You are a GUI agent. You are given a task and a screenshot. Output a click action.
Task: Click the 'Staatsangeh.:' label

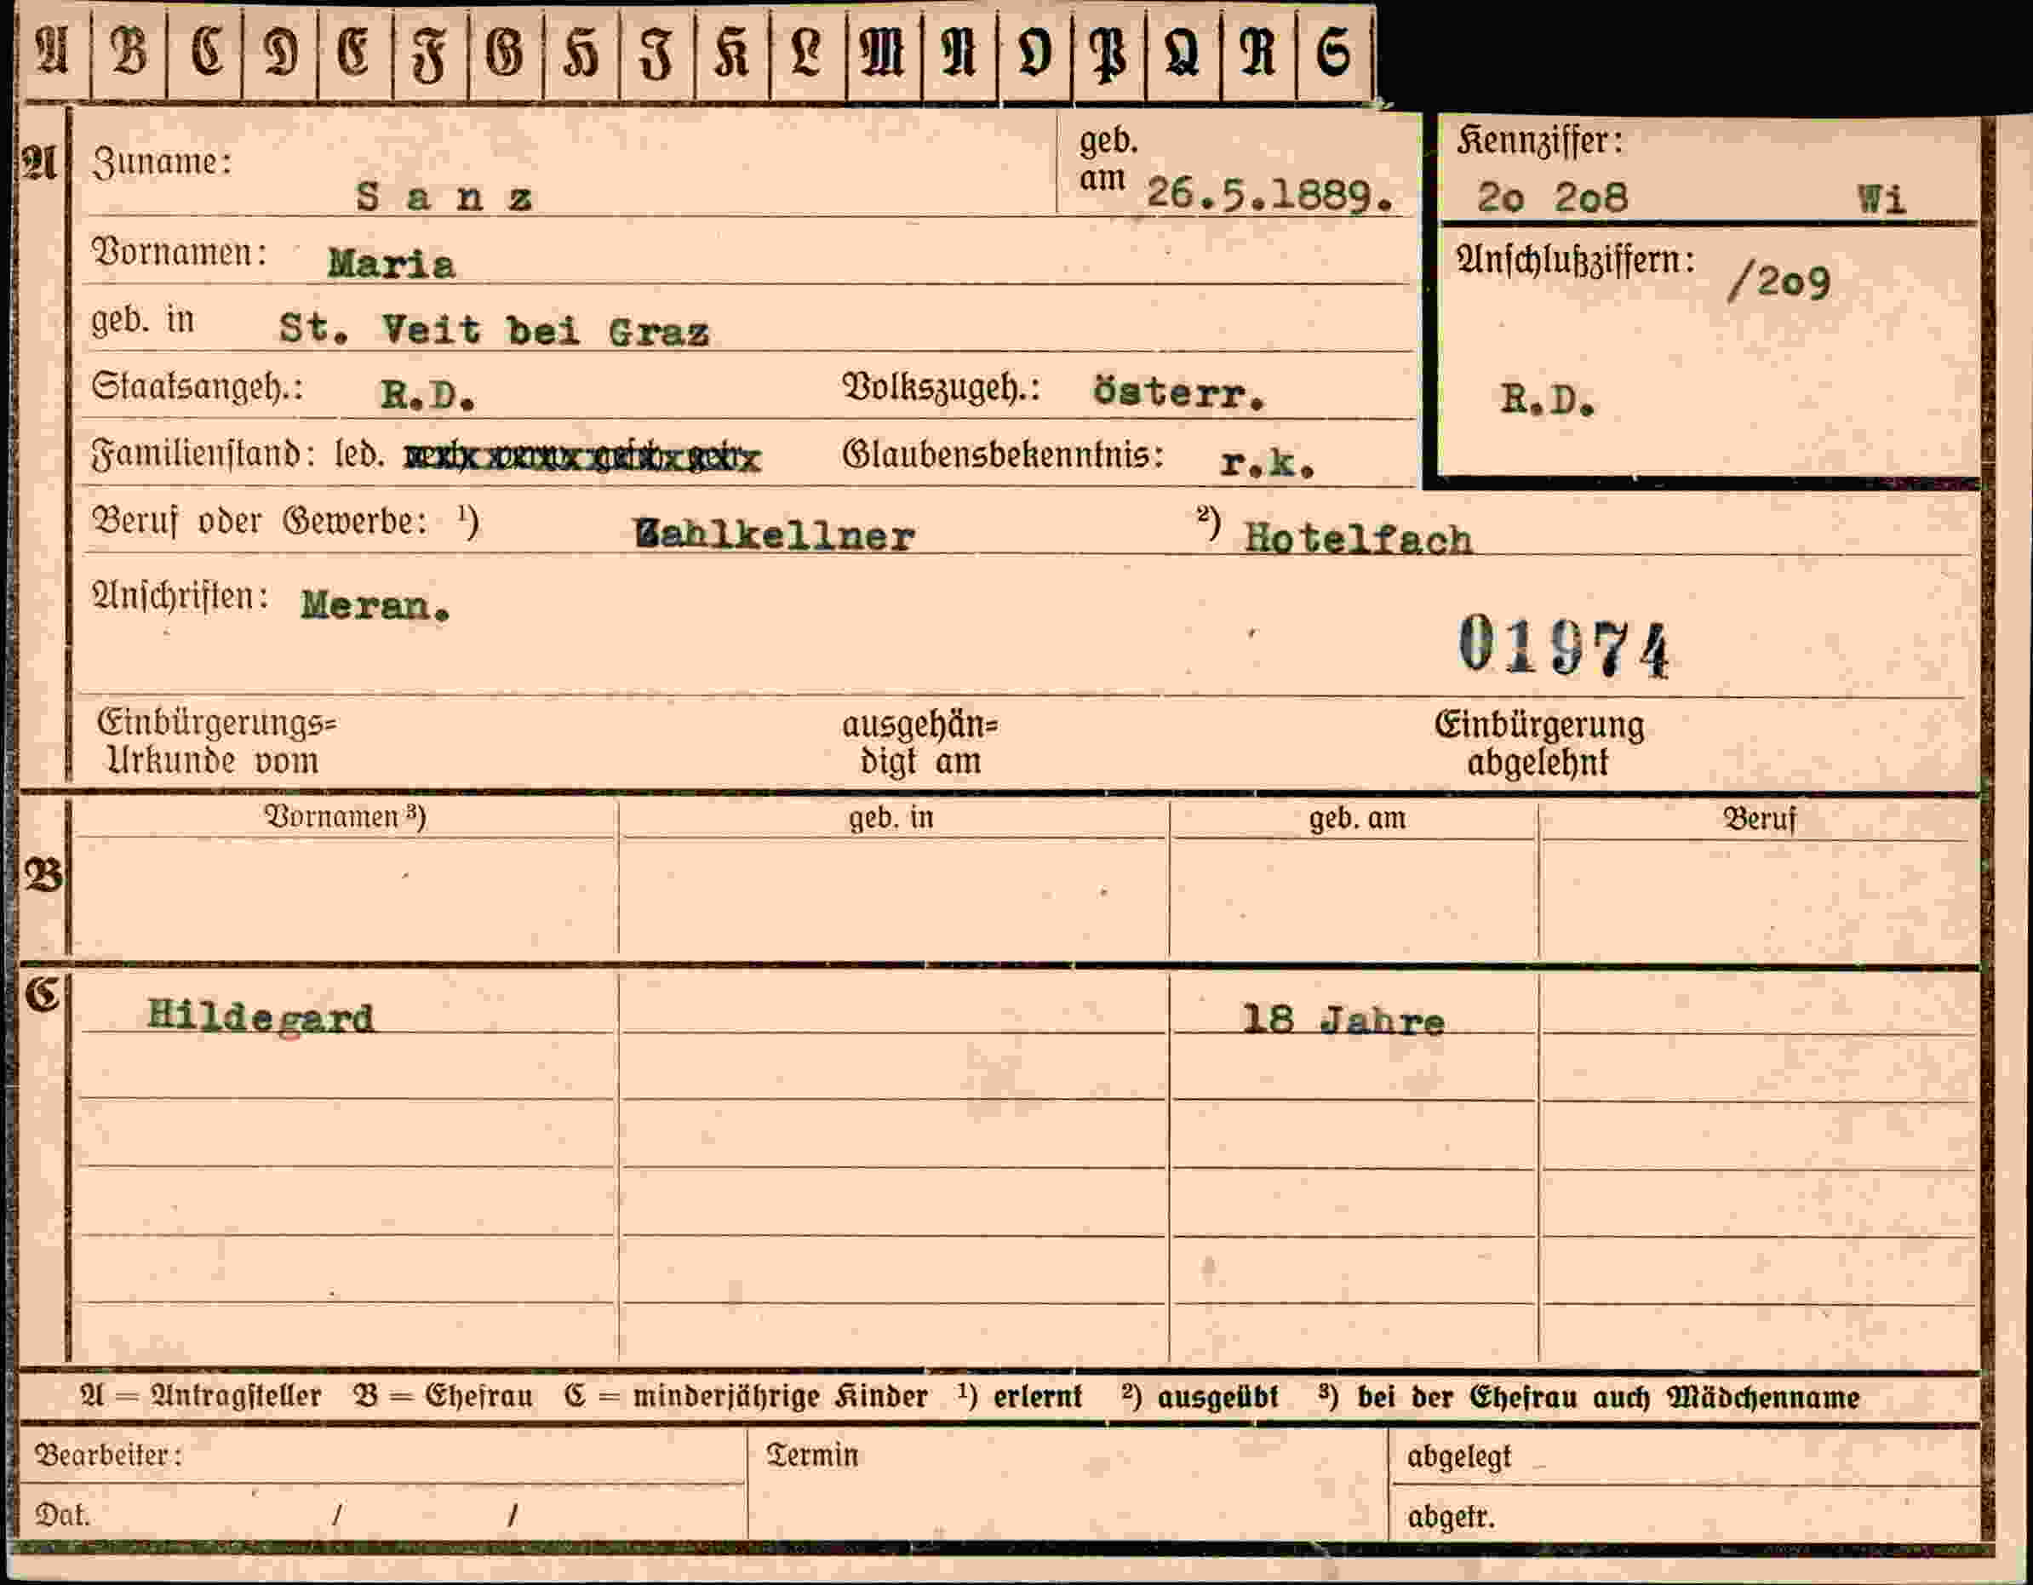pos(198,387)
